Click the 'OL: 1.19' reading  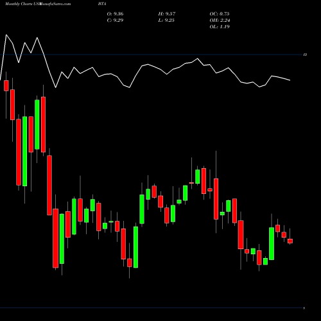[220, 26]
